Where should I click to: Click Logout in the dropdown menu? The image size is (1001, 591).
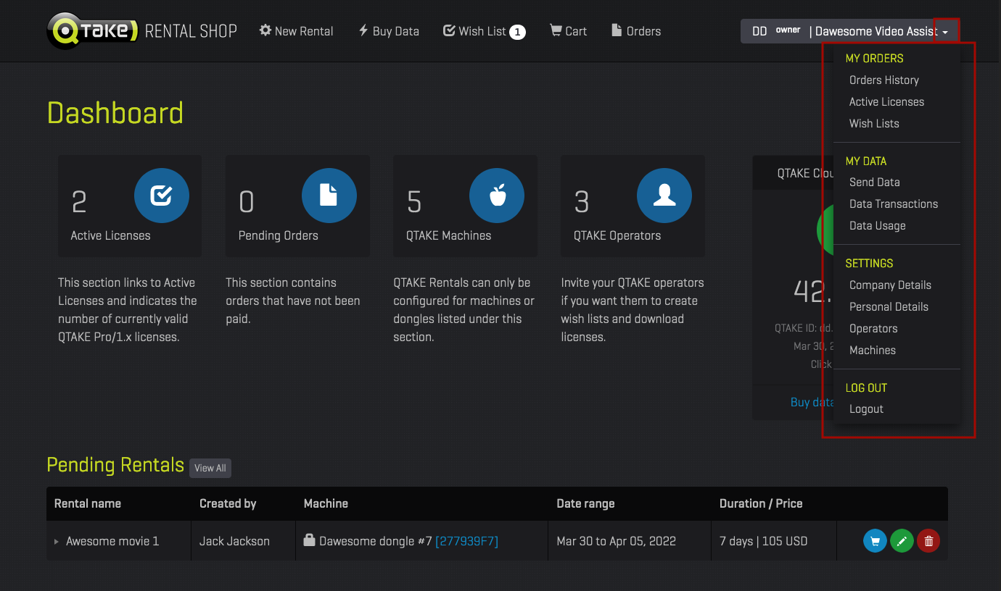[x=866, y=409]
